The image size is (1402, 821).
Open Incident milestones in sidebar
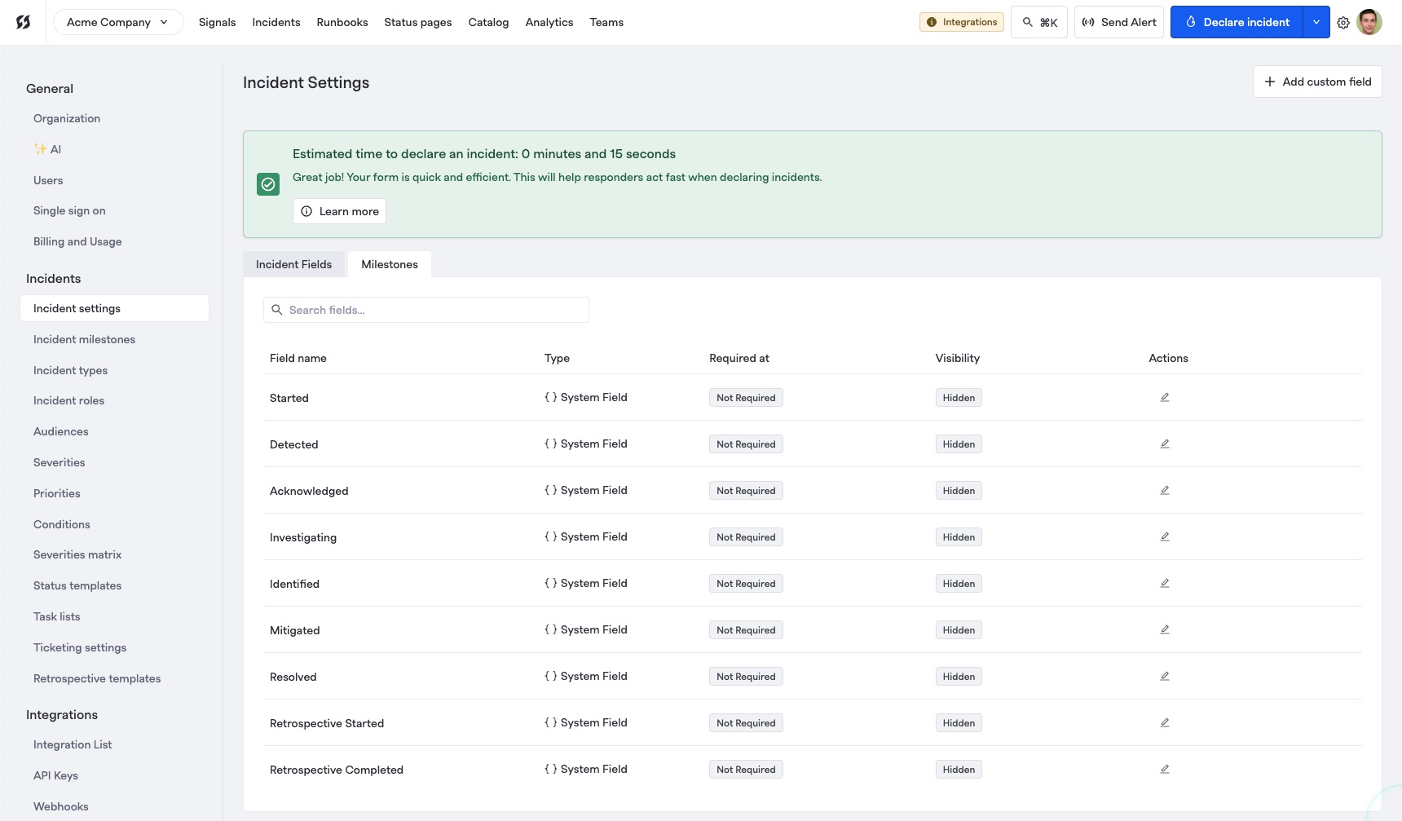84,339
